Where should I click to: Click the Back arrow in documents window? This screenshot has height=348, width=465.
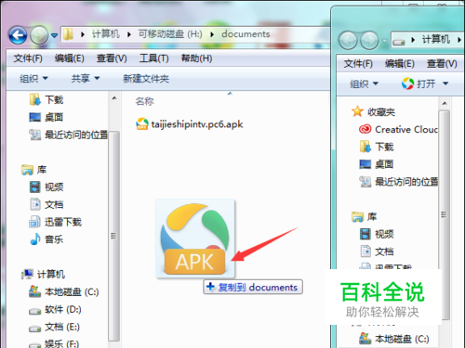(x=18, y=35)
